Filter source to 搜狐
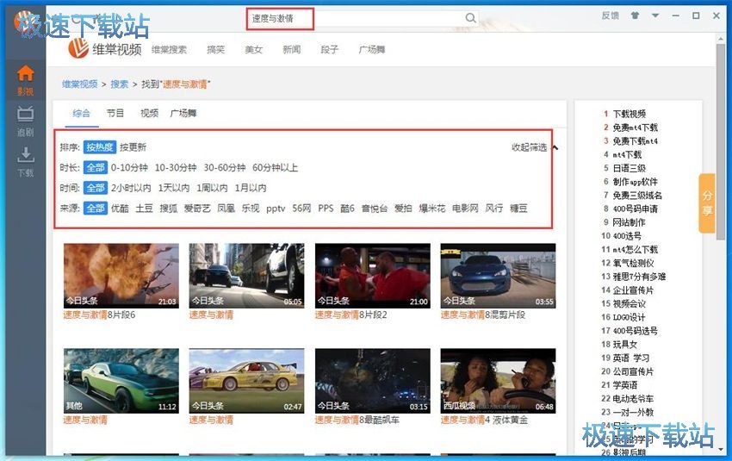Viewport: 732px width, 461px height. (x=169, y=209)
